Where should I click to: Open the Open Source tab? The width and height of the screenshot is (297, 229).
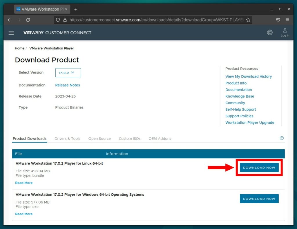[x=99, y=139]
